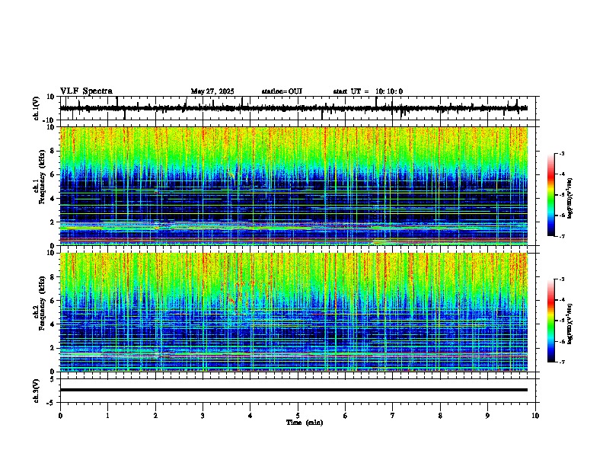Click the "station=OUI" header label
Image resolution: width=603 pixels, height=466 pixels.
282,91
